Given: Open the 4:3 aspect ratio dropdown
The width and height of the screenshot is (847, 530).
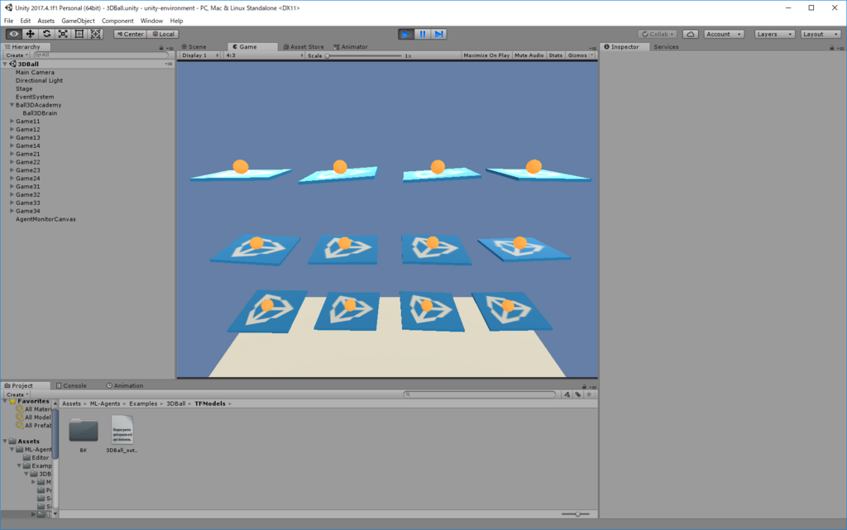Looking at the screenshot, I should [264, 55].
